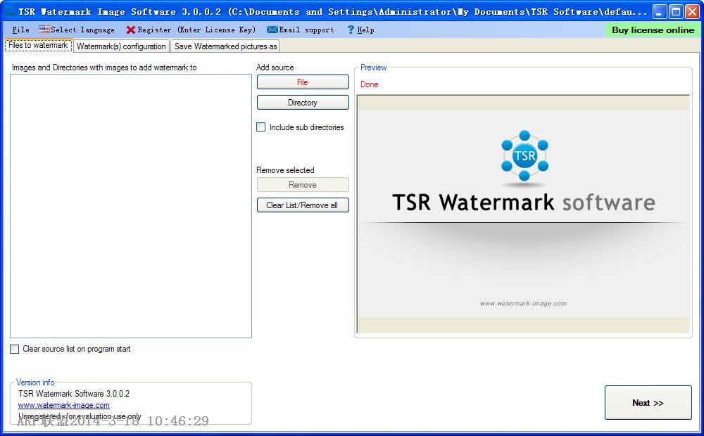Click the red X Register icon
The image size is (704, 436).
tap(131, 30)
